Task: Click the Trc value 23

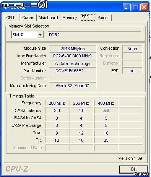Action: (106, 140)
